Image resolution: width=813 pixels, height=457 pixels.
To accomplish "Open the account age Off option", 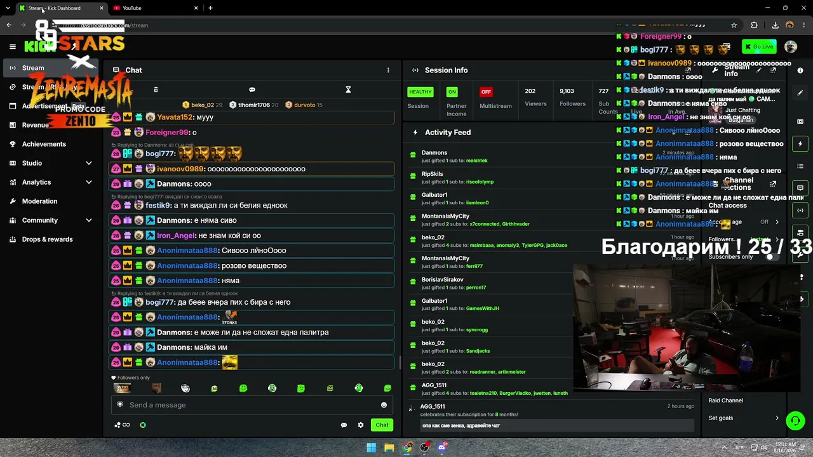I will click(x=769, y=222).
